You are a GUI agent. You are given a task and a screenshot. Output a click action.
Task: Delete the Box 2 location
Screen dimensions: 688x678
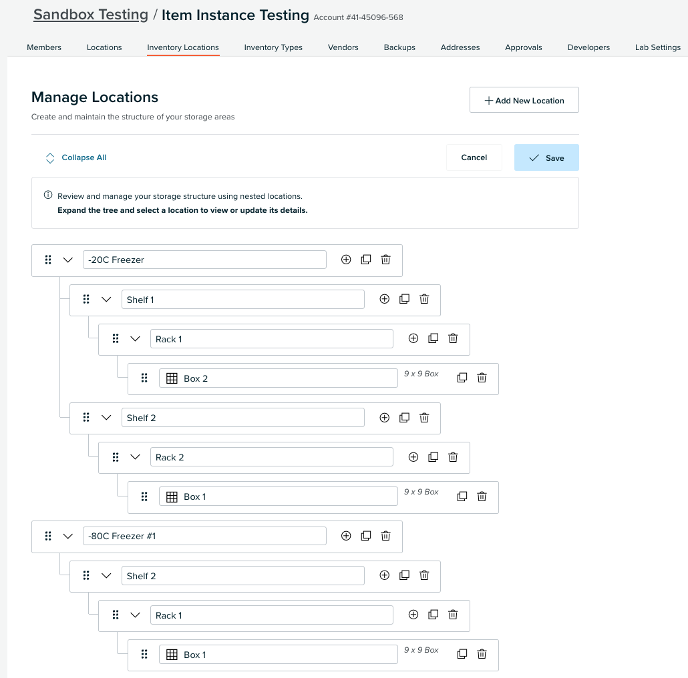point(482,378)
